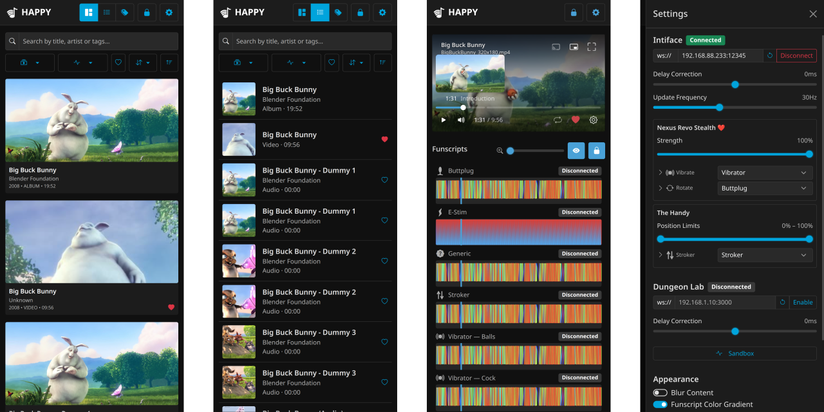Open the Vibrator dropdown beside Vibrate

click(765, 173)
